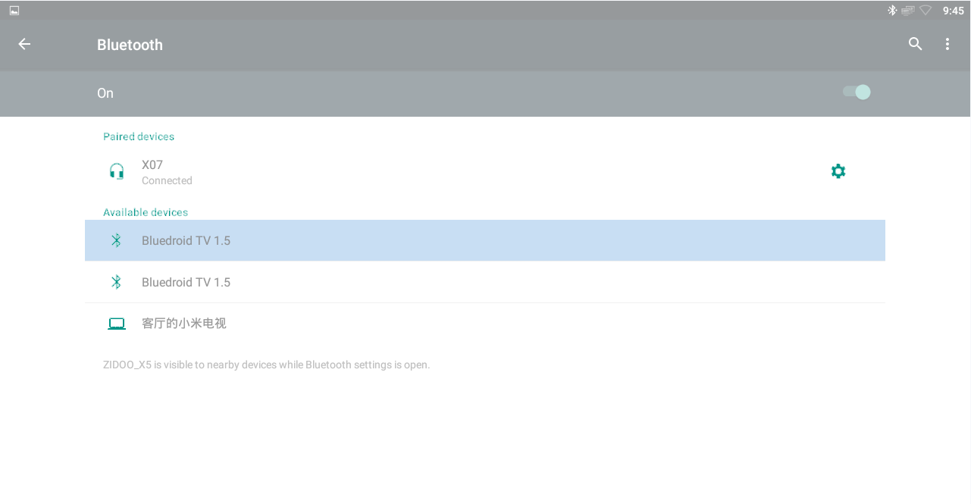Select the highlighted Bluedroid TV 1.5 entry
The image size is (971, 504).
(485, 240)
